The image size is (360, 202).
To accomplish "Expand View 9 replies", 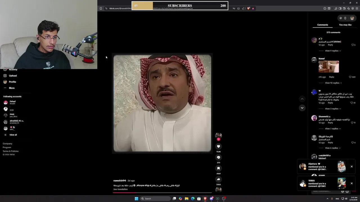I will (333, 51).
